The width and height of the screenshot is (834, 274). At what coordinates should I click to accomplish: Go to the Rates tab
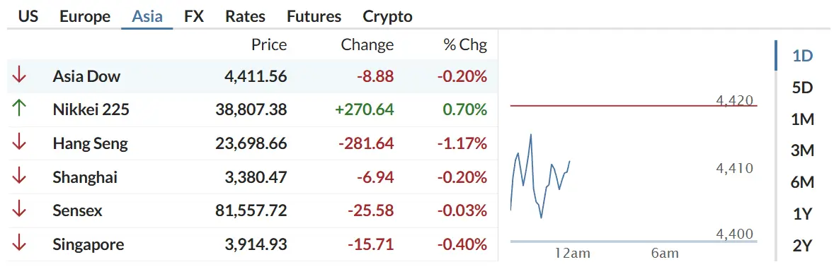[x=245, y=16]
